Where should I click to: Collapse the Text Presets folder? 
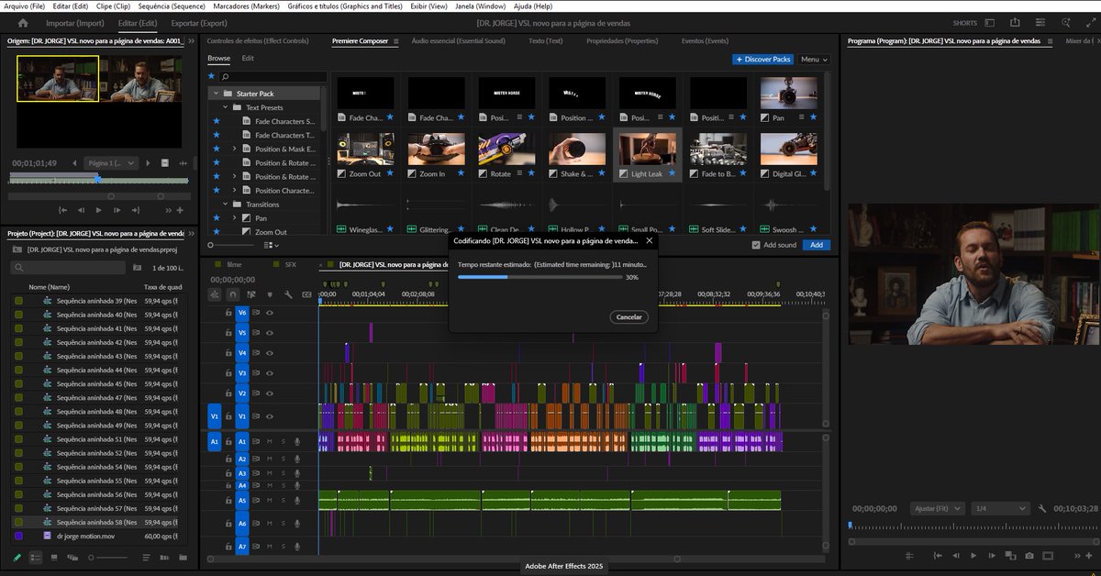(226, 107)
